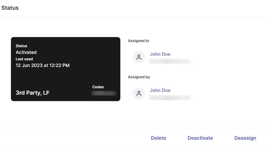Click the Deassign button
Screen dimensions: 268x147
(x=245, y=138)
